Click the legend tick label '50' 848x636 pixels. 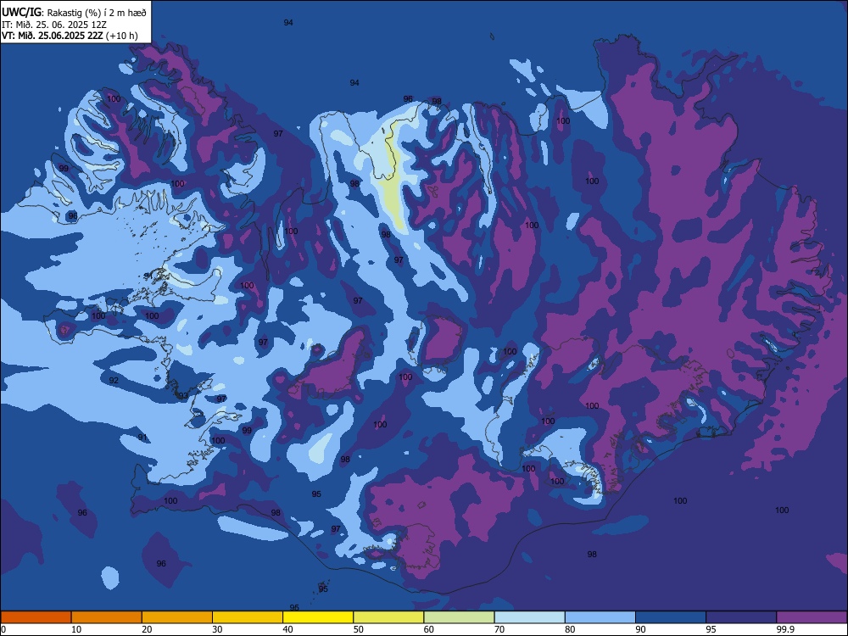pyautogui.click(x=359, y=629)
